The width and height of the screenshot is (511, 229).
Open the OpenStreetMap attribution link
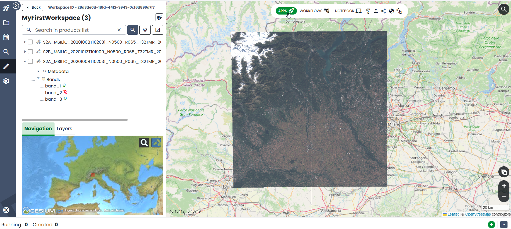[478, 214]
